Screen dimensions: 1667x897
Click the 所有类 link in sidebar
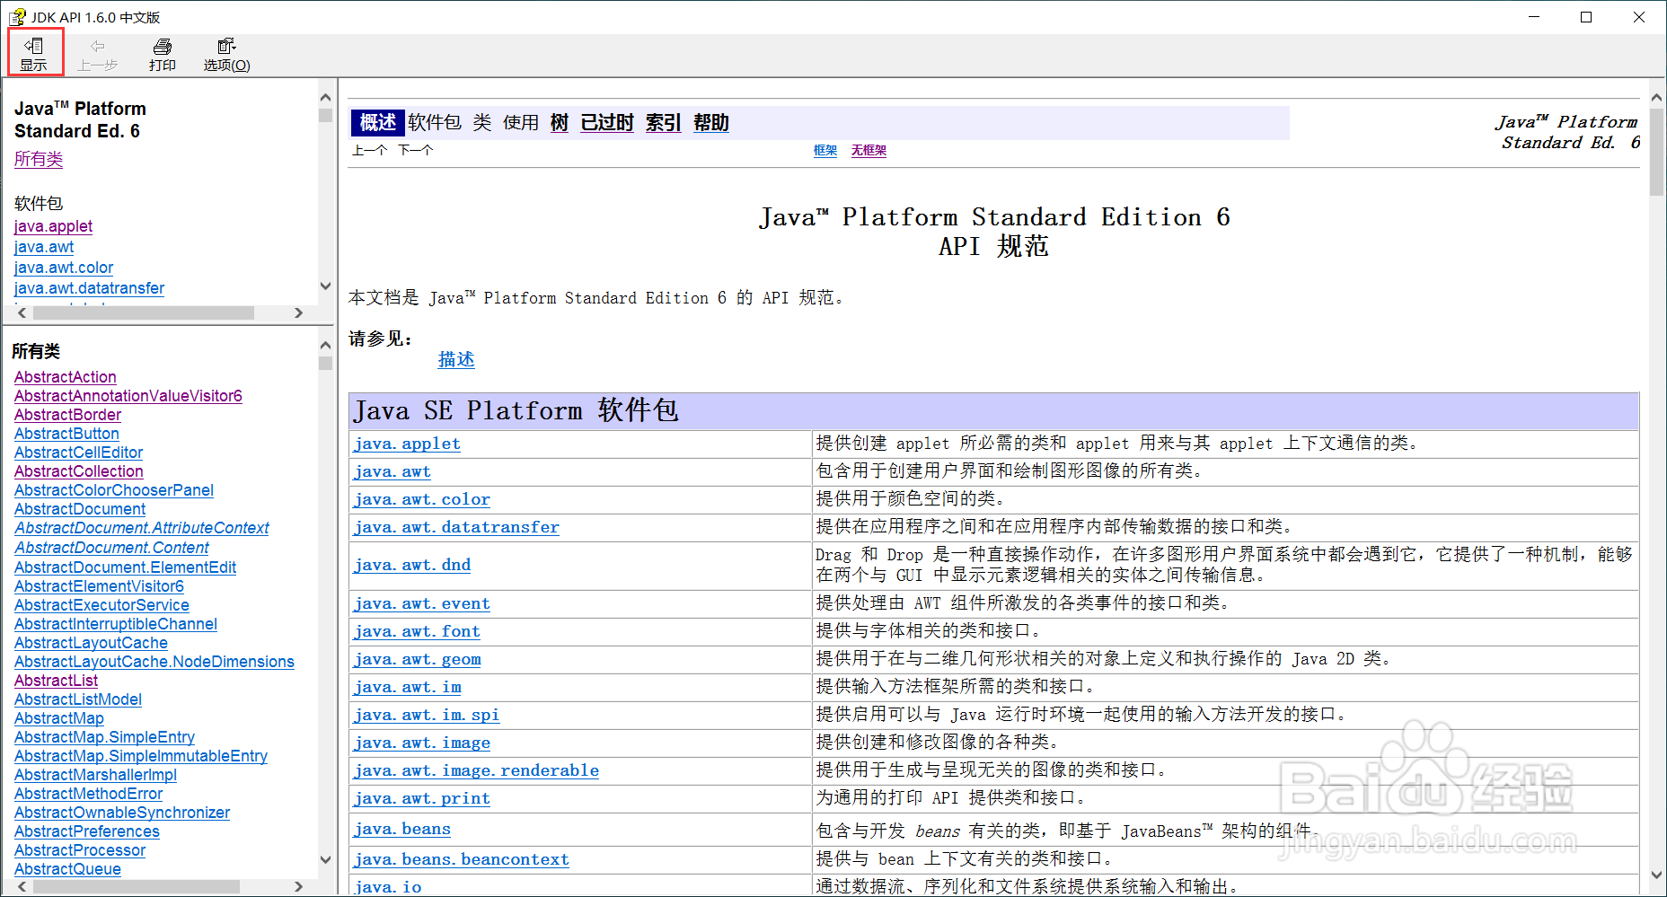click(x=38, y=158)
